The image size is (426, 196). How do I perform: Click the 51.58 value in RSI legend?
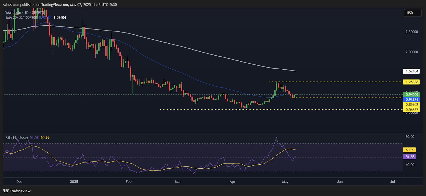tap(34, 137)
